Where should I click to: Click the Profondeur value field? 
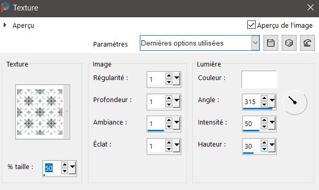pos(156,102)
